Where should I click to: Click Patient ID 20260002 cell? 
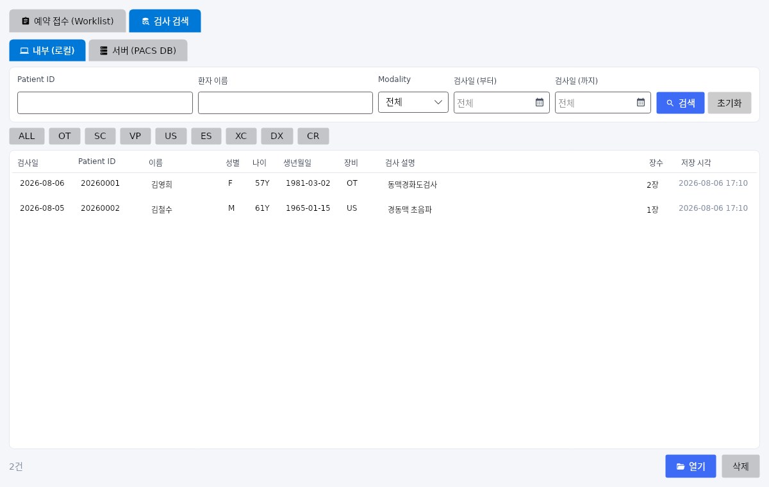pyautogui.click(x=100, y=208)
